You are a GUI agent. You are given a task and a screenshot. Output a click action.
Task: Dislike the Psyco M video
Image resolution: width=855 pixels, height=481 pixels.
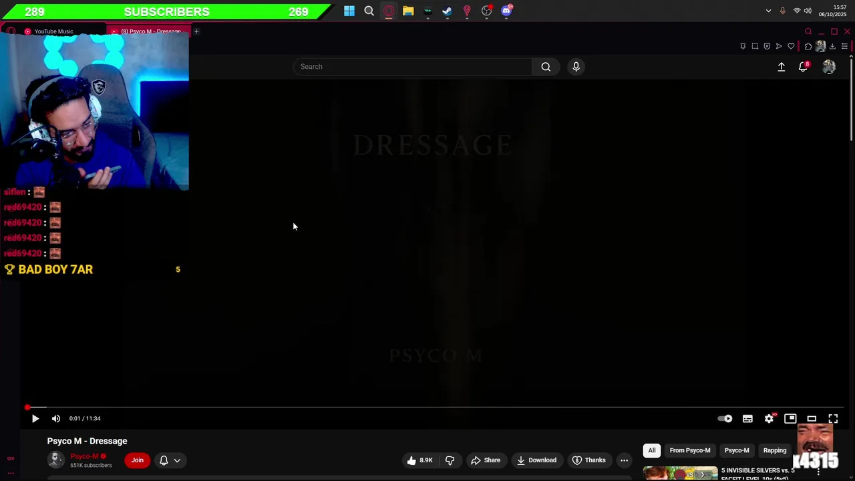point(450,460)
